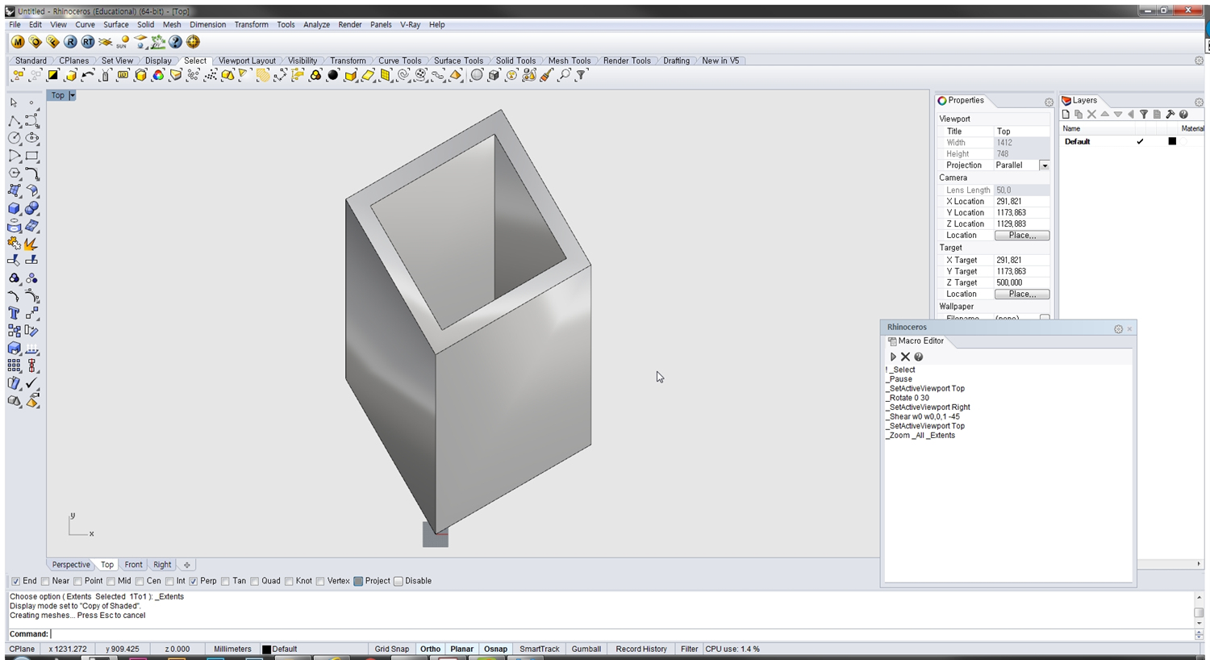
Task: Add new viewport tab plus button
Action: tap(186, 565)
